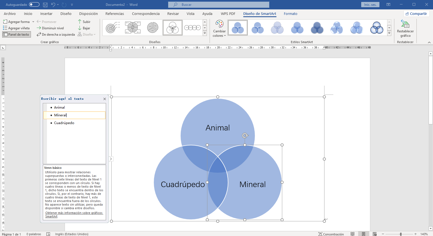Click Disminuir nivel arrow

tap(50, 28)
